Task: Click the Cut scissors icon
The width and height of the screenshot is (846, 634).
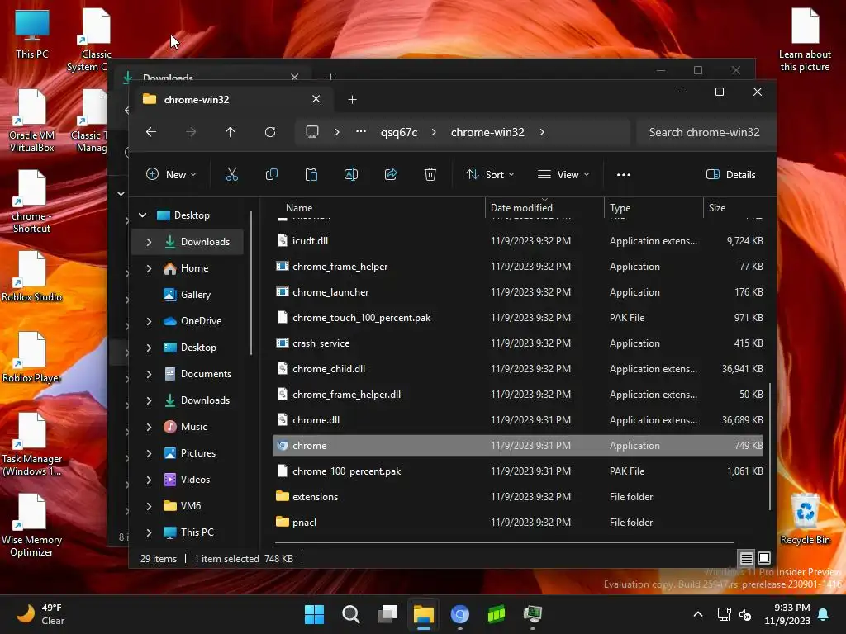Action: point(231,174)
